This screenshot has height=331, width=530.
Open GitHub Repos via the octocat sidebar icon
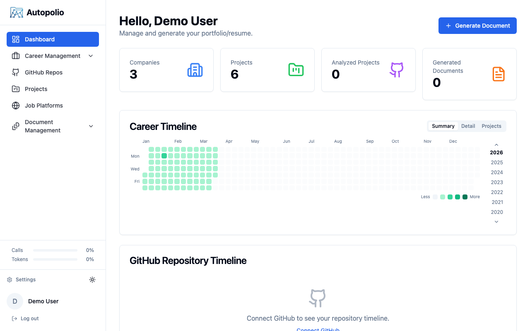click(15, 72)
